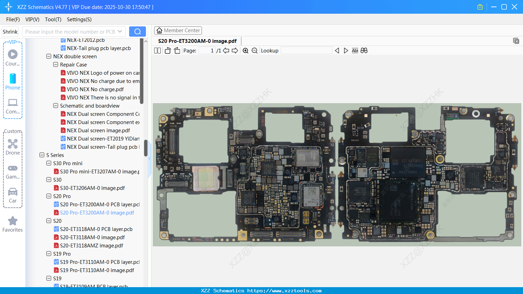Click the Lookup text field

coord(306,51)
